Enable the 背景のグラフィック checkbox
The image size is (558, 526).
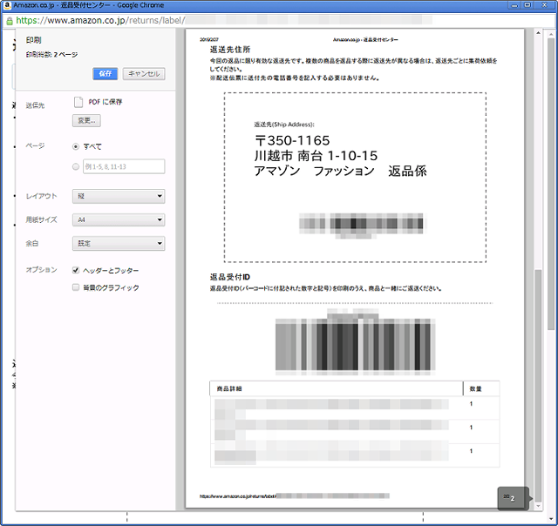[x=76, y=287]
